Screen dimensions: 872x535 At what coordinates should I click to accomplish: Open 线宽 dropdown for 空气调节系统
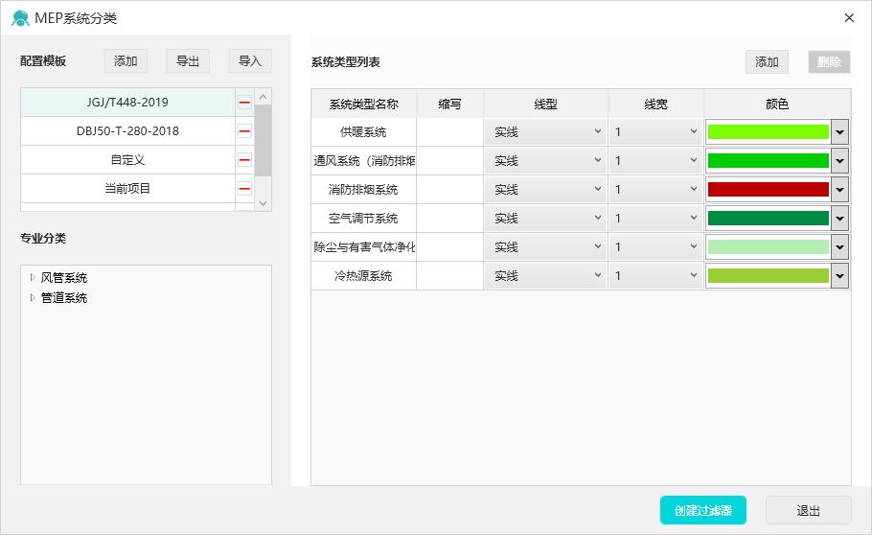click(656, 219)
